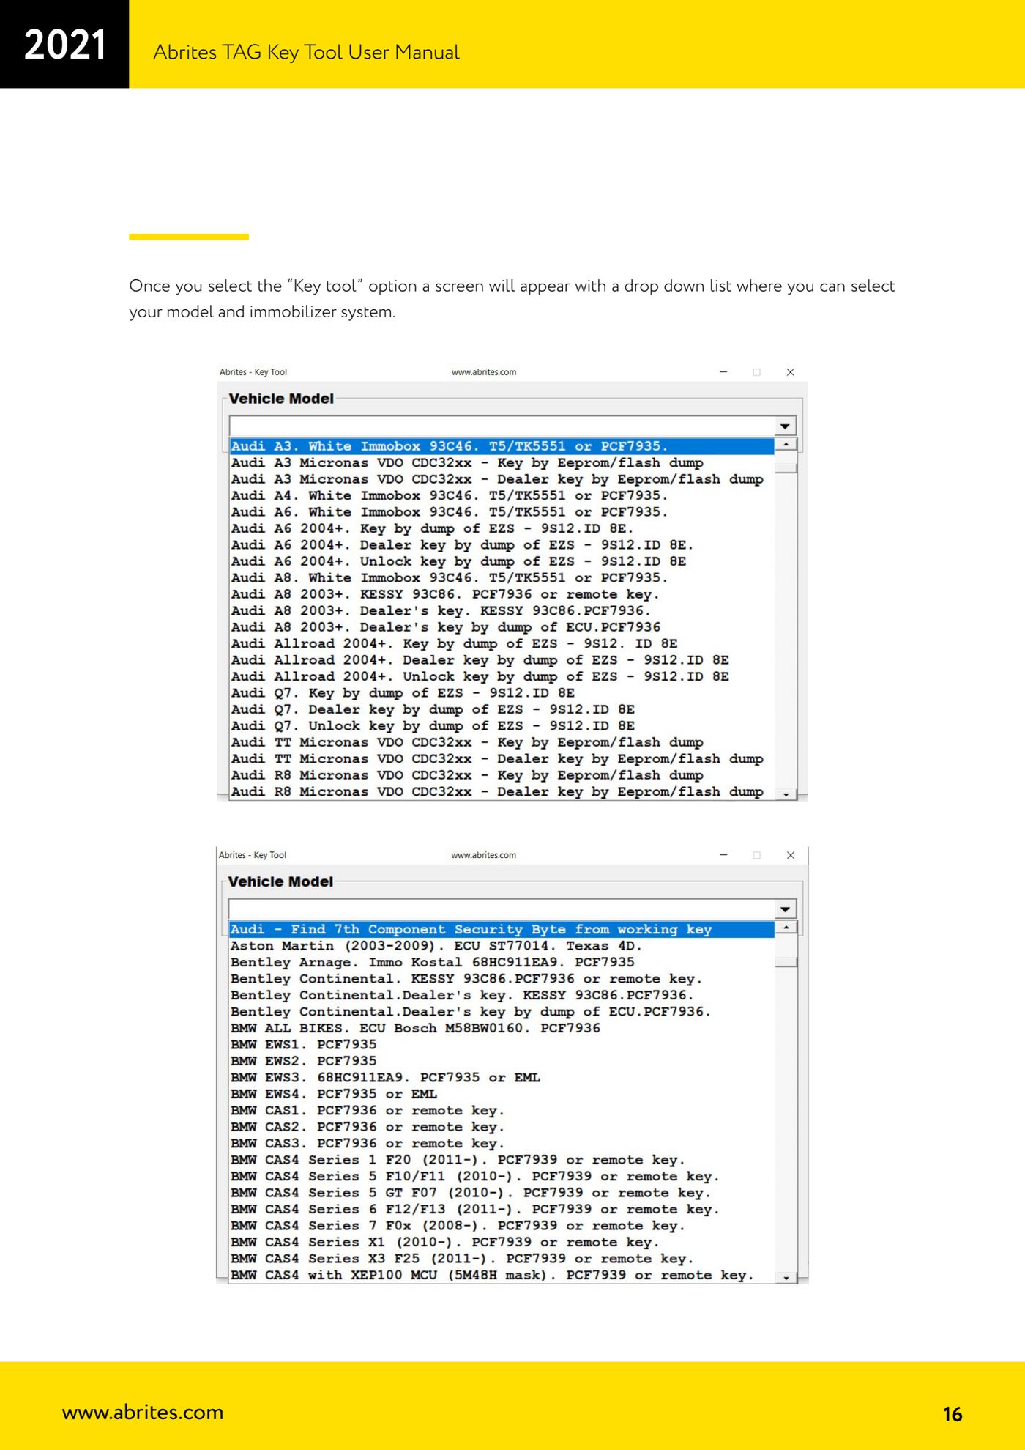The image size is (1025, 1450).
Task: Open the Vehicle Model dropdown arrow above the BMW list
Action: (785, 909)
